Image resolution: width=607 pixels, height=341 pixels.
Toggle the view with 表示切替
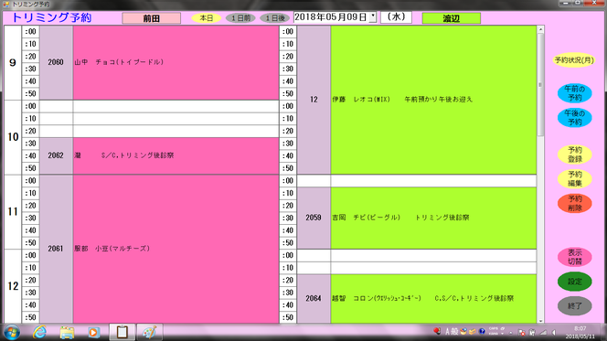click(574, 257)
